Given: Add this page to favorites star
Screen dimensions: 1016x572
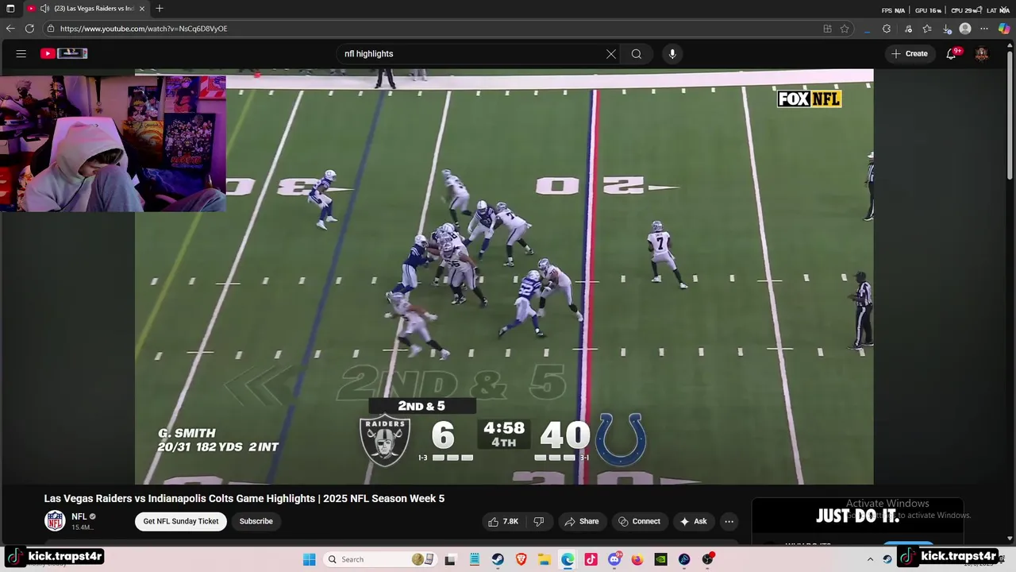Looking at the screenshot, I should [x=845, y=29].
